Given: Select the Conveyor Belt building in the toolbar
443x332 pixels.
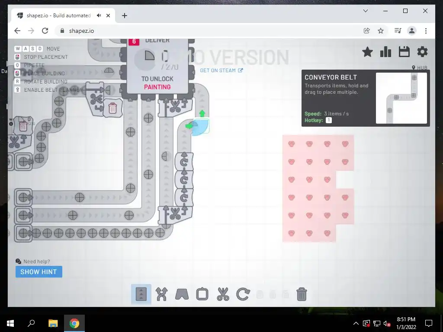Looking at the screenshot, I should pyautogui.click(x=141, y=294).
